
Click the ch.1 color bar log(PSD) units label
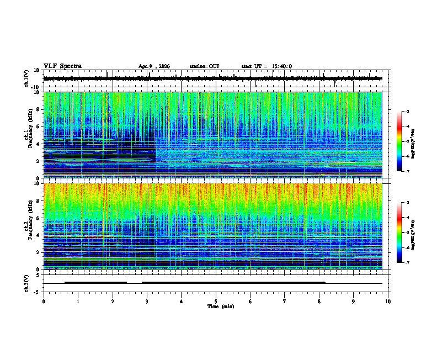tap(413, 144)
